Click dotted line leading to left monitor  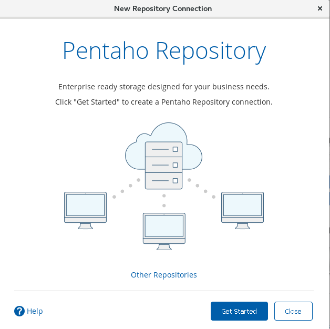tap(122, 191)
